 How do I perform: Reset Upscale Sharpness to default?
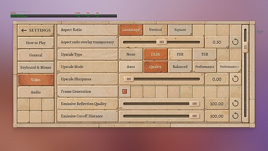click(x=235, y=79)
